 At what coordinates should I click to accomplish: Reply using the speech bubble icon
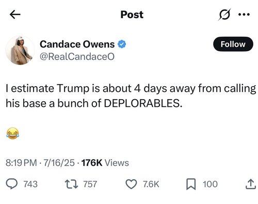pos(12,184)
